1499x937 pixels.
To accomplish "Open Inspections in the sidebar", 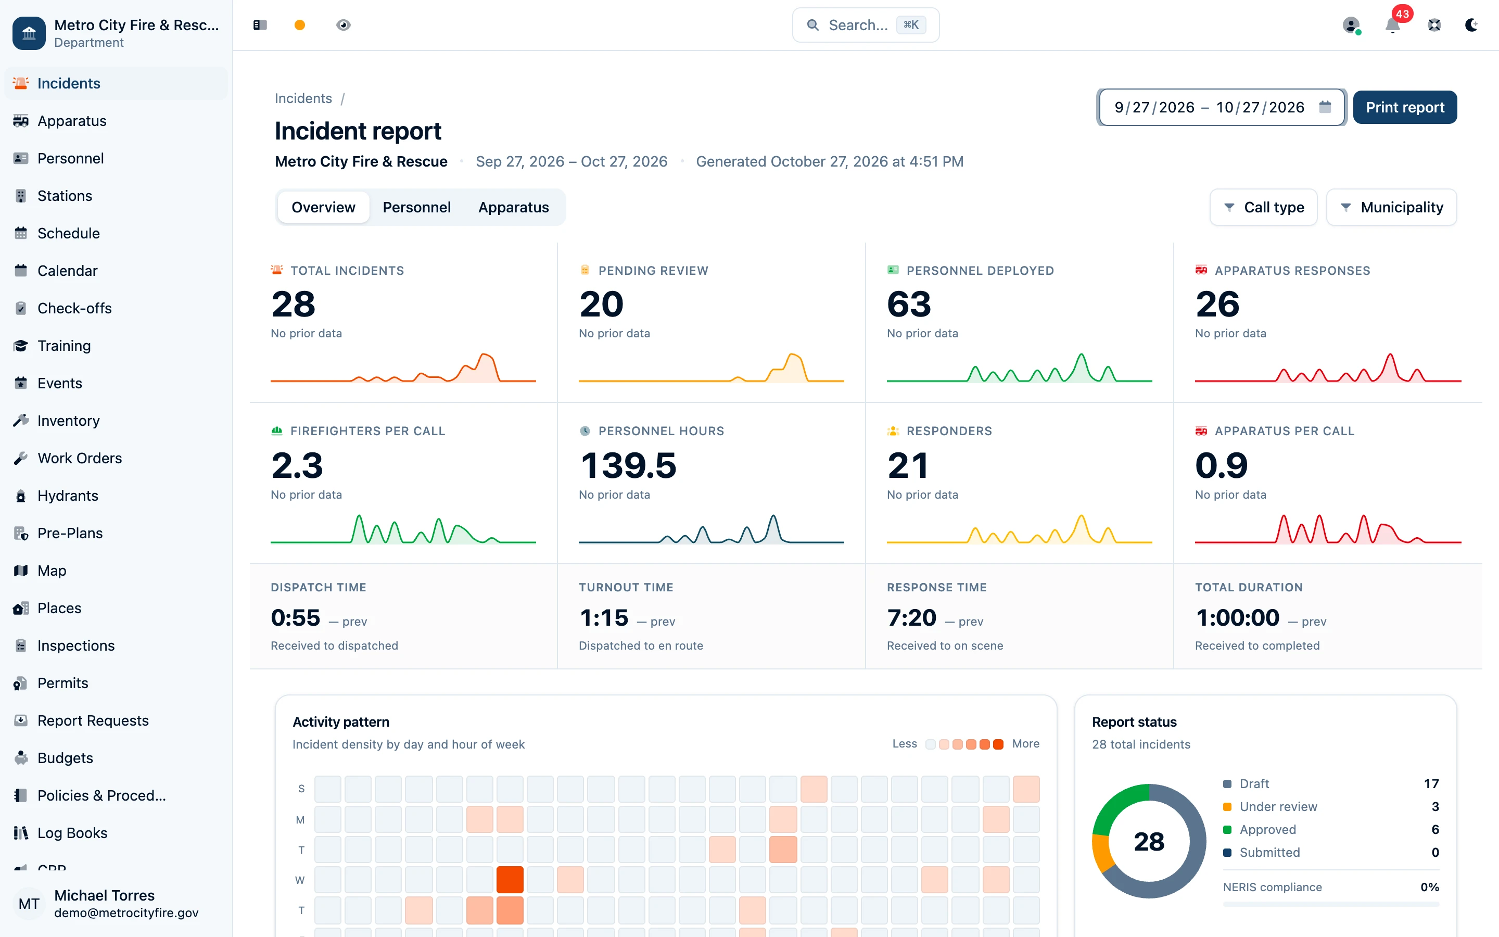I will pos(116,645).
